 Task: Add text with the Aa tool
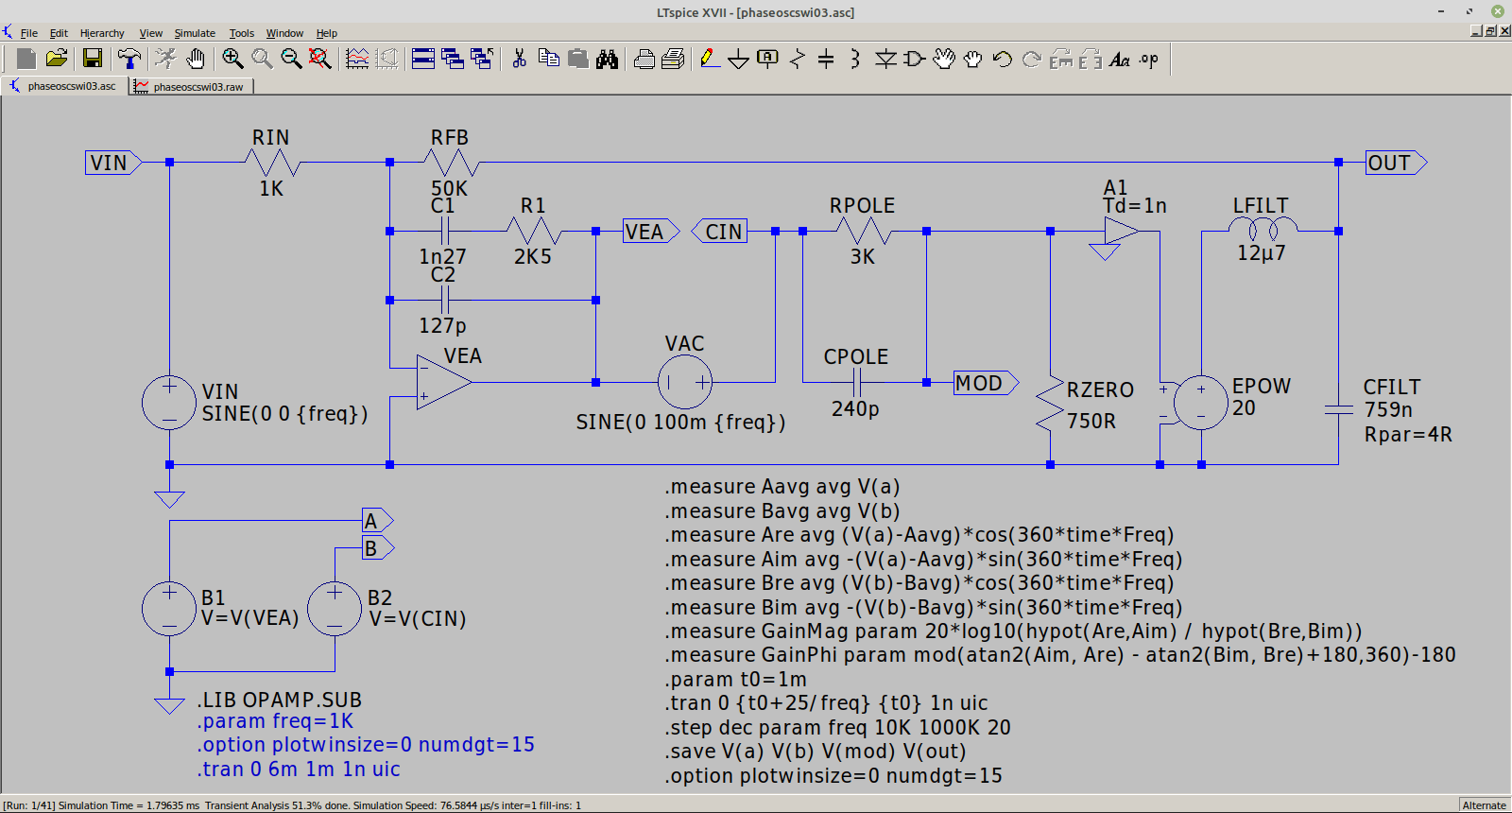(1120, 59)
